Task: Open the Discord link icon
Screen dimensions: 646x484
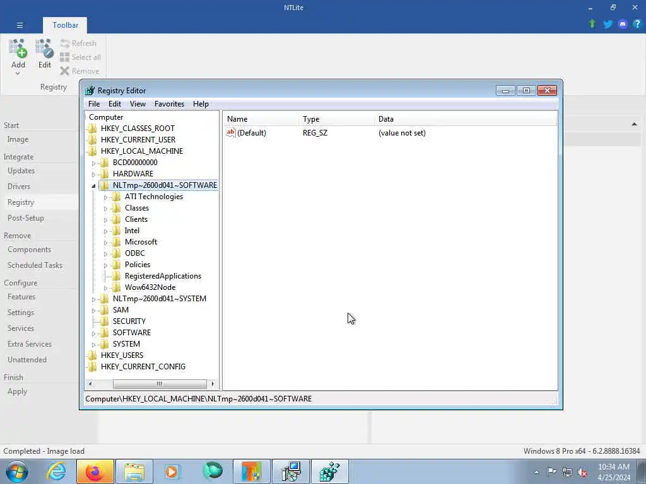Action: [x=623, y=25]
